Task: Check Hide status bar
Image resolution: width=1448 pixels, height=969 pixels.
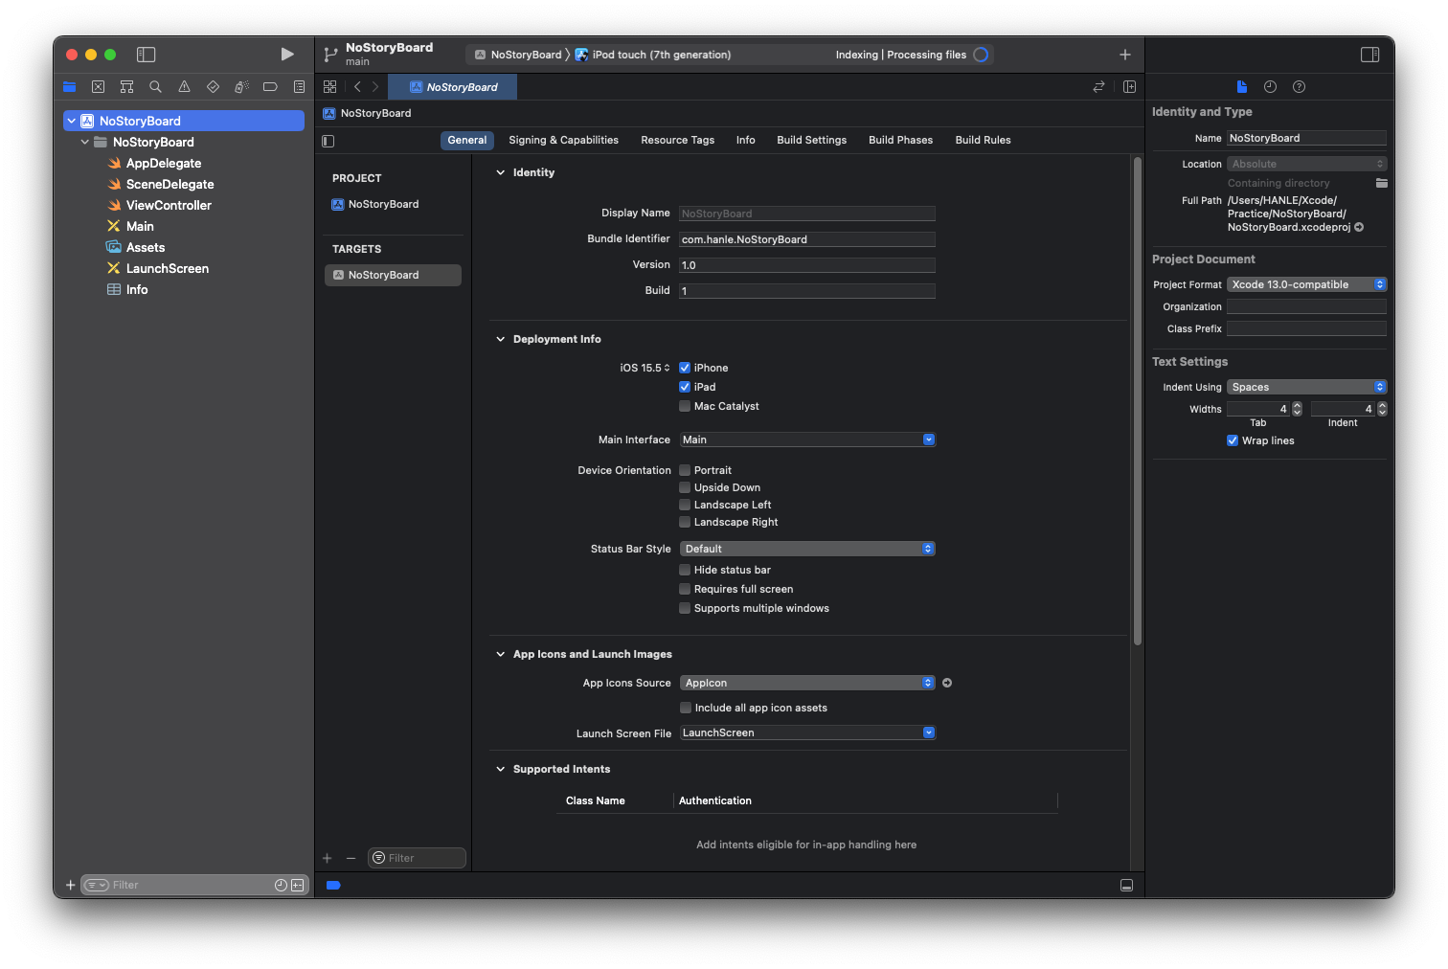Action: pos(685,570)
